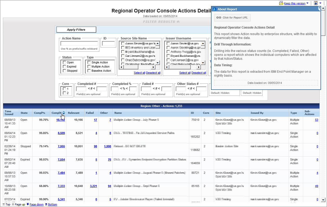Click the Bottom navigation arrow icon
Viewport: 327px width, 207px height.
(46, 204)
